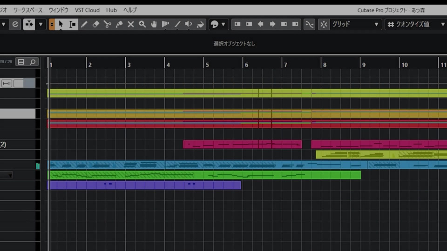Toggle Snap to Zero Crossing

click(309, 24)
